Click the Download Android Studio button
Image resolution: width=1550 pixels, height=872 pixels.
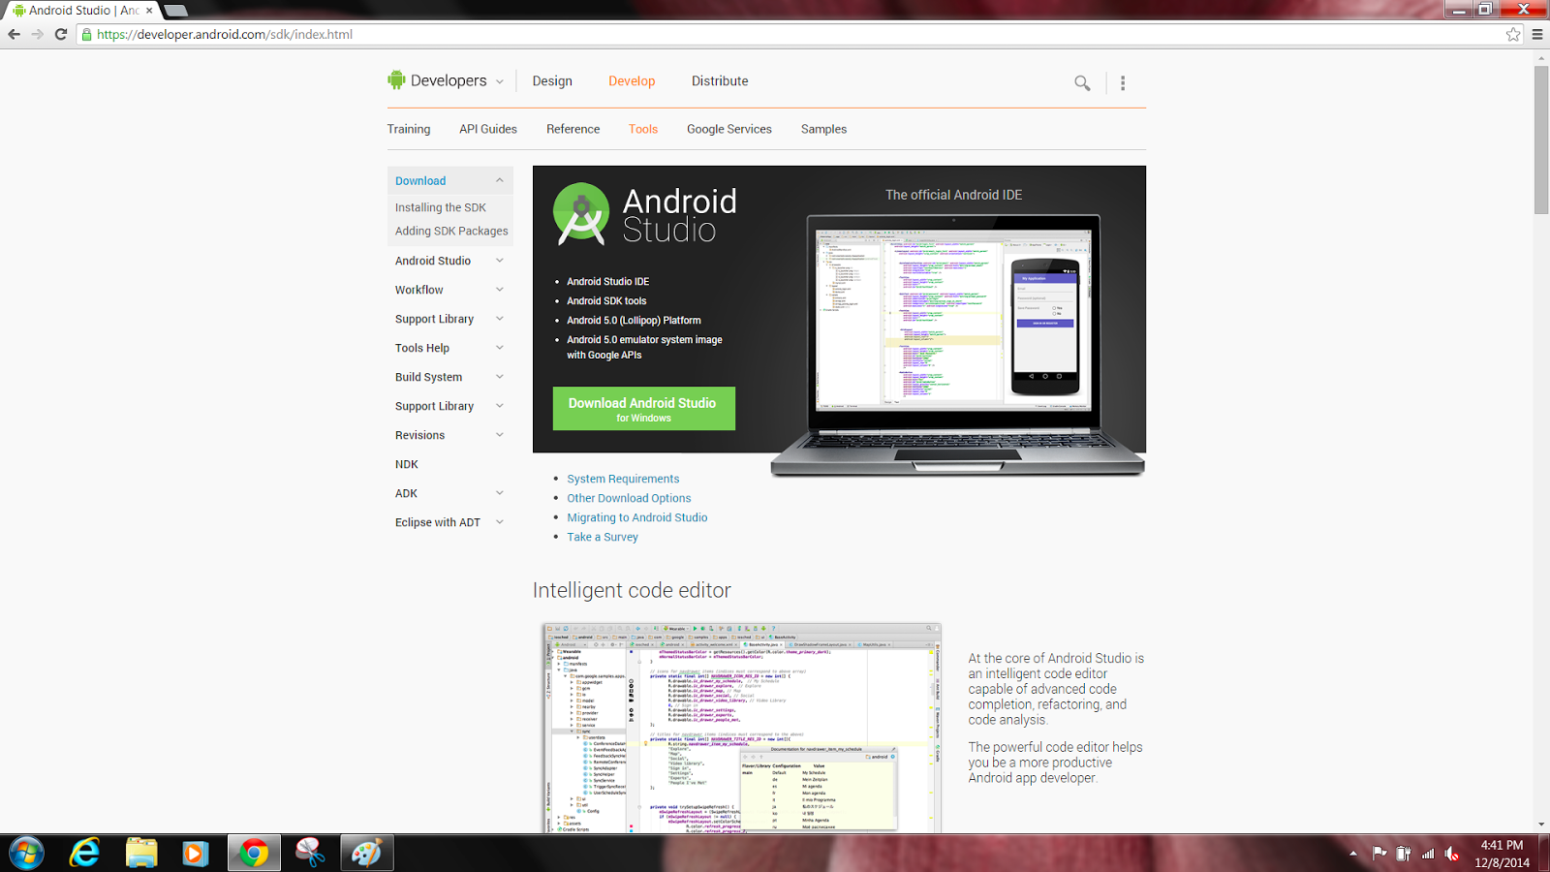[642, 408]
